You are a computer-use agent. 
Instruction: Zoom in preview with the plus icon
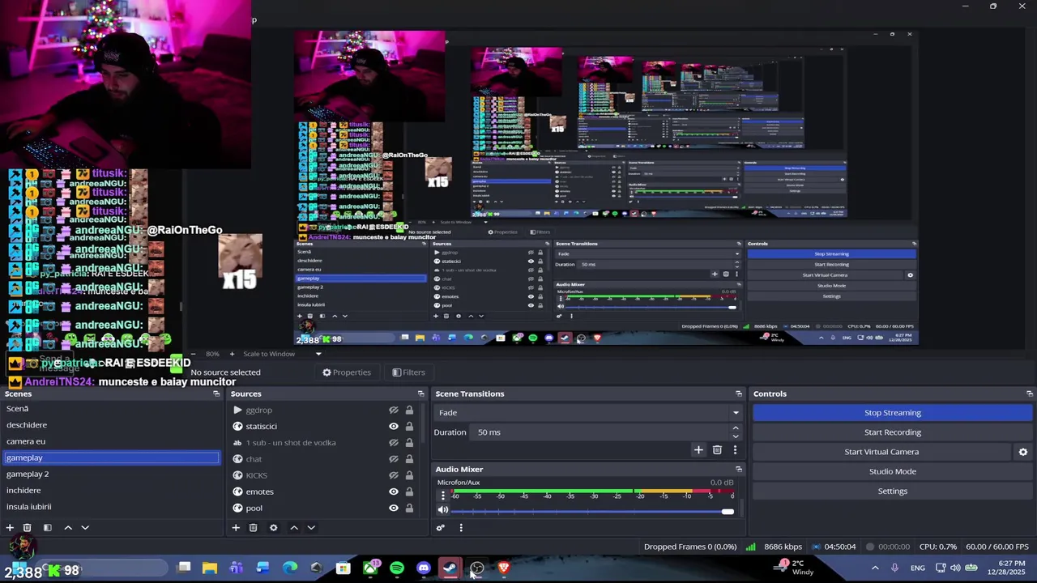pyautogui.click(x=232, y=354)
